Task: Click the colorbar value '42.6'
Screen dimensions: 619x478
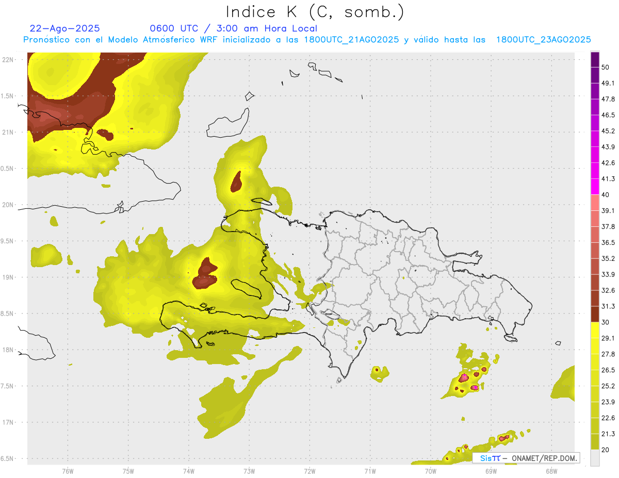Action: (608, 163)
